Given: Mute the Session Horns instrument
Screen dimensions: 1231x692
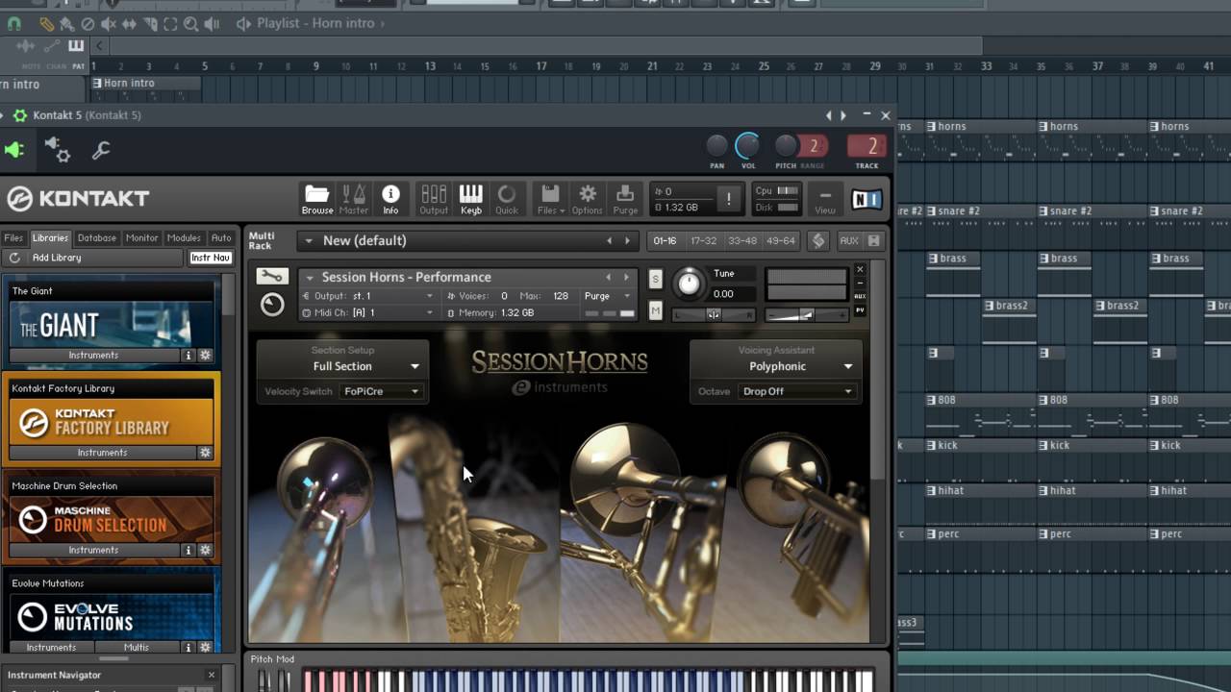Looking at the screenshot, I should 655,311.
